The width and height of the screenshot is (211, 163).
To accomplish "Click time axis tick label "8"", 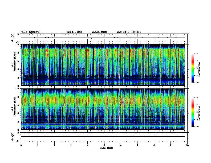I will 154,145.
